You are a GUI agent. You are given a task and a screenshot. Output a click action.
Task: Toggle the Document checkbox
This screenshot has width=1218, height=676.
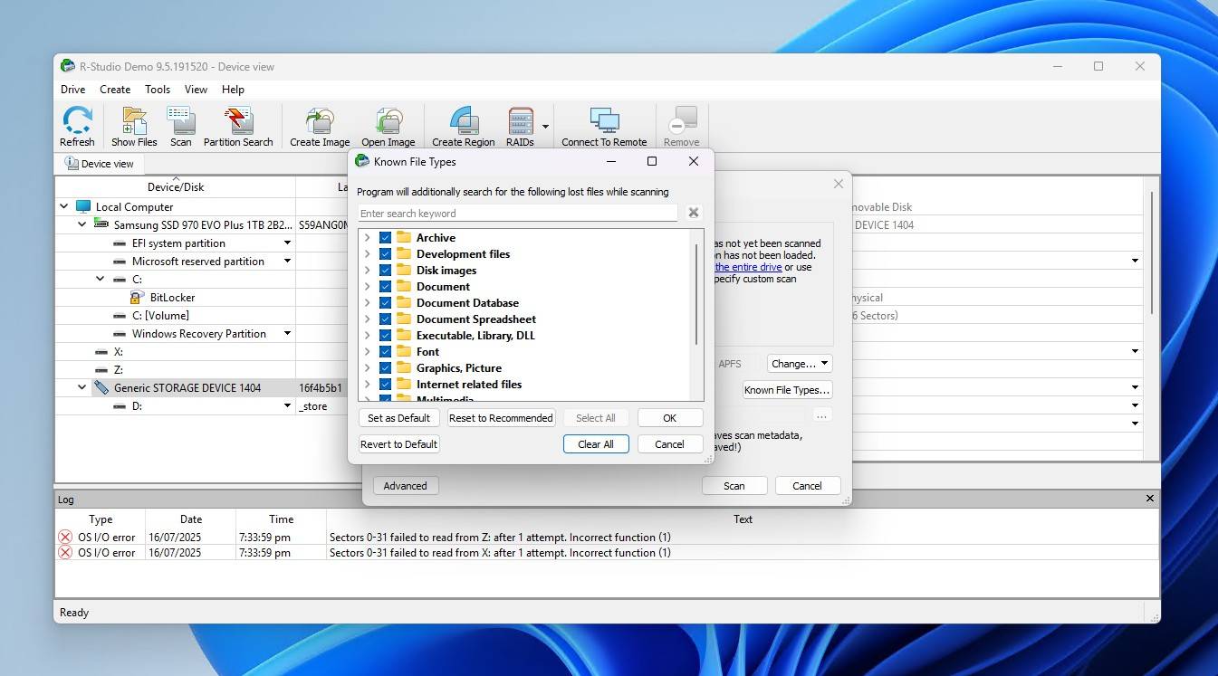(x=385, y=286)
